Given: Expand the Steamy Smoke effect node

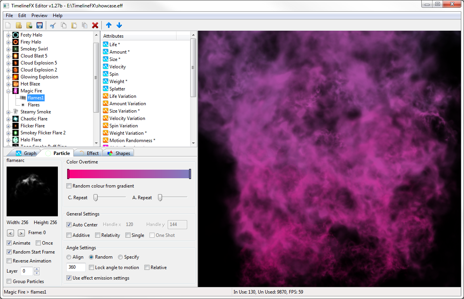Looking at the screenshot, I should click(x=9, y=112).
